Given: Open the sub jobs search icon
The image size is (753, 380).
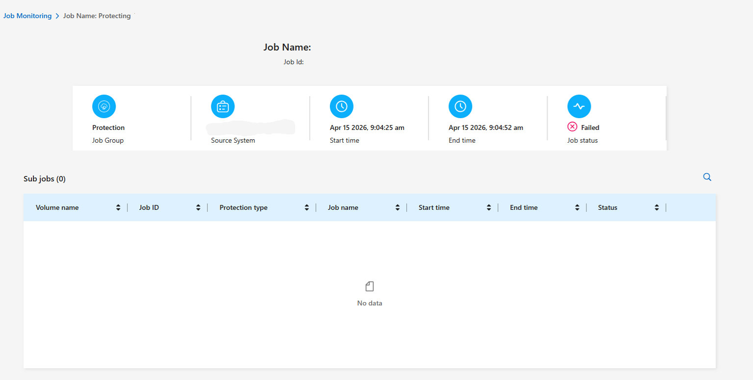Looking at the screenshot, I should (x=707, y=177).
